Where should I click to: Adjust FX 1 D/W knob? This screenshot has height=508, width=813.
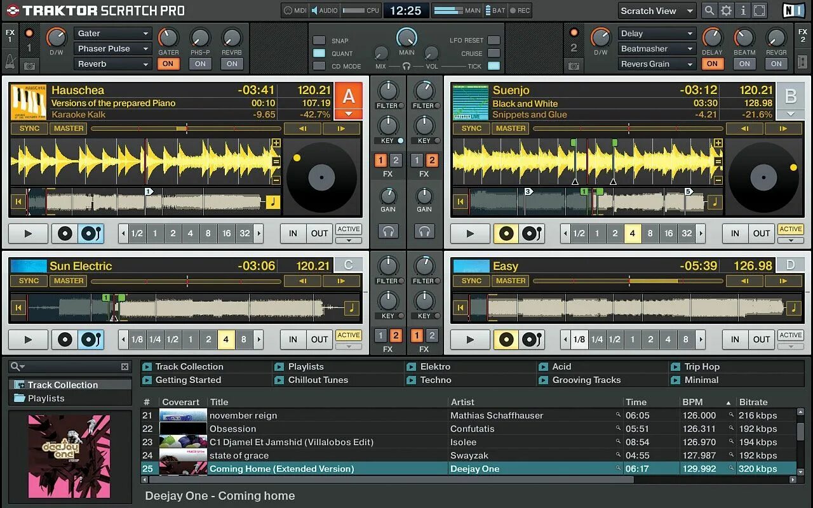[56, 38]
